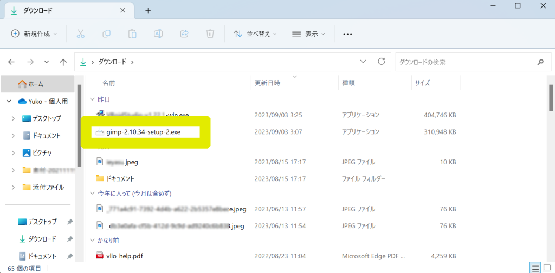Open pinned デスクトップ quick access

37,222
